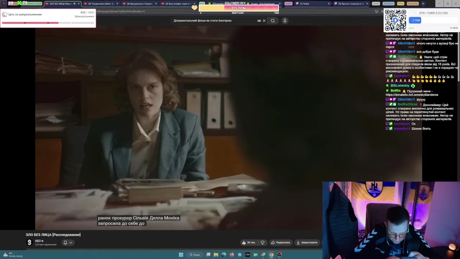Open Firefox from the taskbar
Image resolution: width=460 pixels, height=259 pixels.
tap(232, 255)
